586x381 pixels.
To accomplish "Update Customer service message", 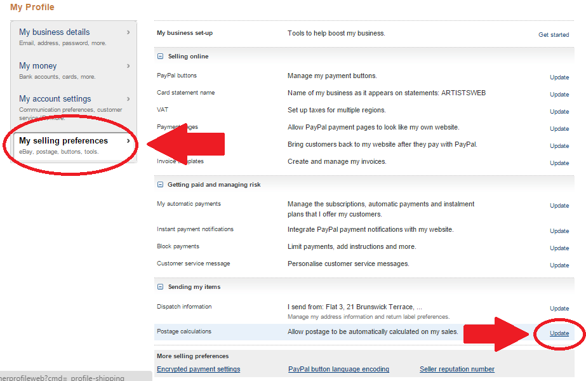I will click(559, 265).
